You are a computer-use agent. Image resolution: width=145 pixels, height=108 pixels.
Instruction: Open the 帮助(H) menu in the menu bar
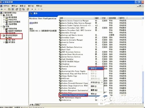coord(39,6)
